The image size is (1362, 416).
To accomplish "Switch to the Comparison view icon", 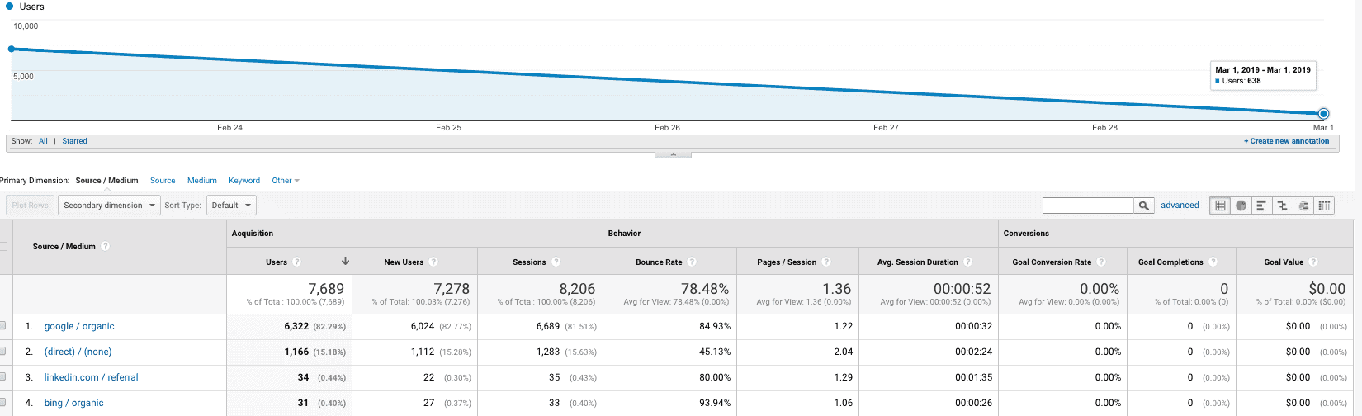I will tap(1283, 206).
